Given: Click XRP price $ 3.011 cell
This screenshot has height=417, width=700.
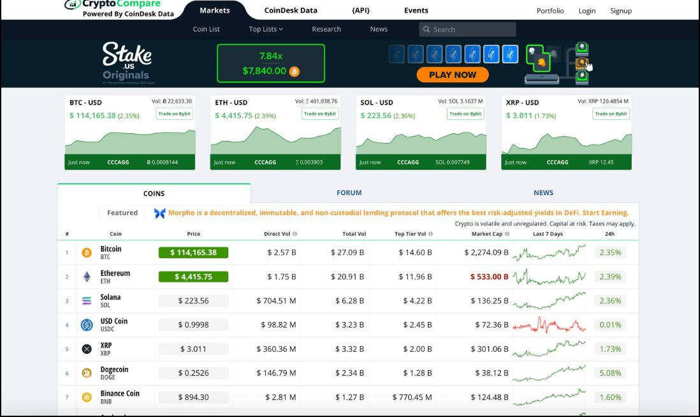Looking at the screenshot, I should pyautogui.click(x=193, y=349).
